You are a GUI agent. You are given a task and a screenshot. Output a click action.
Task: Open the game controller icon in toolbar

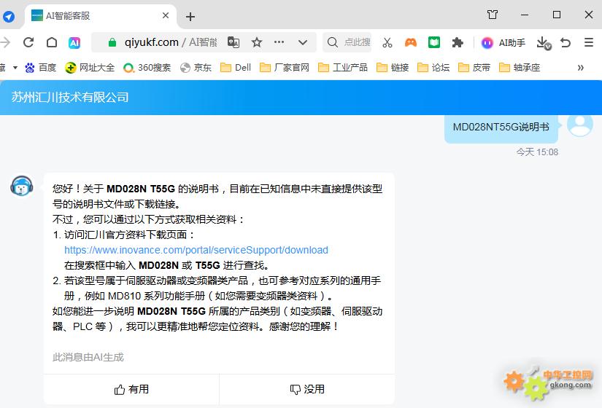pyautogui.click(x=411, y=42)
